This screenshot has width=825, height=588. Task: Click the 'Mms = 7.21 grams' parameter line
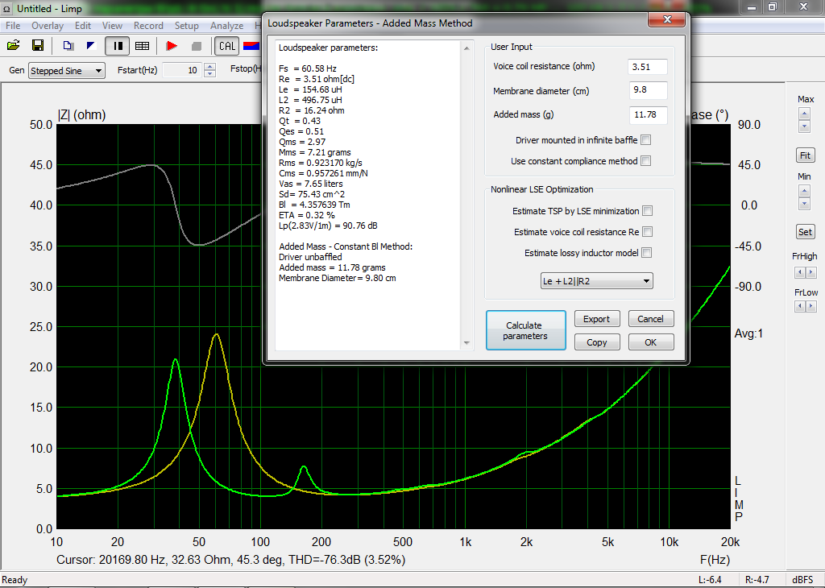[315, 152]
